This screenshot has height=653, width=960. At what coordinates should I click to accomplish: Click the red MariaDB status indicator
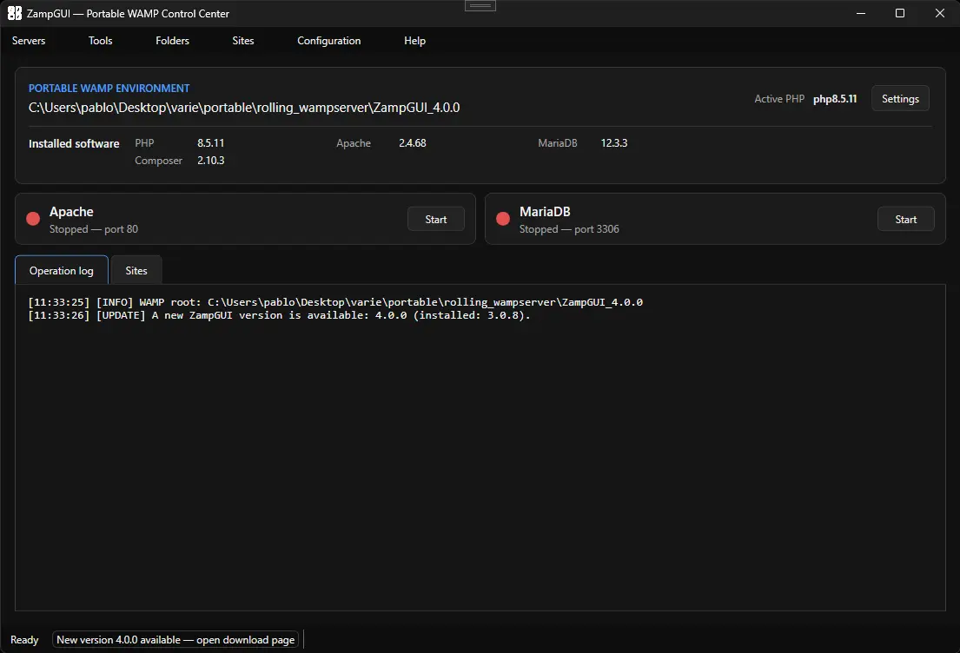503,219
